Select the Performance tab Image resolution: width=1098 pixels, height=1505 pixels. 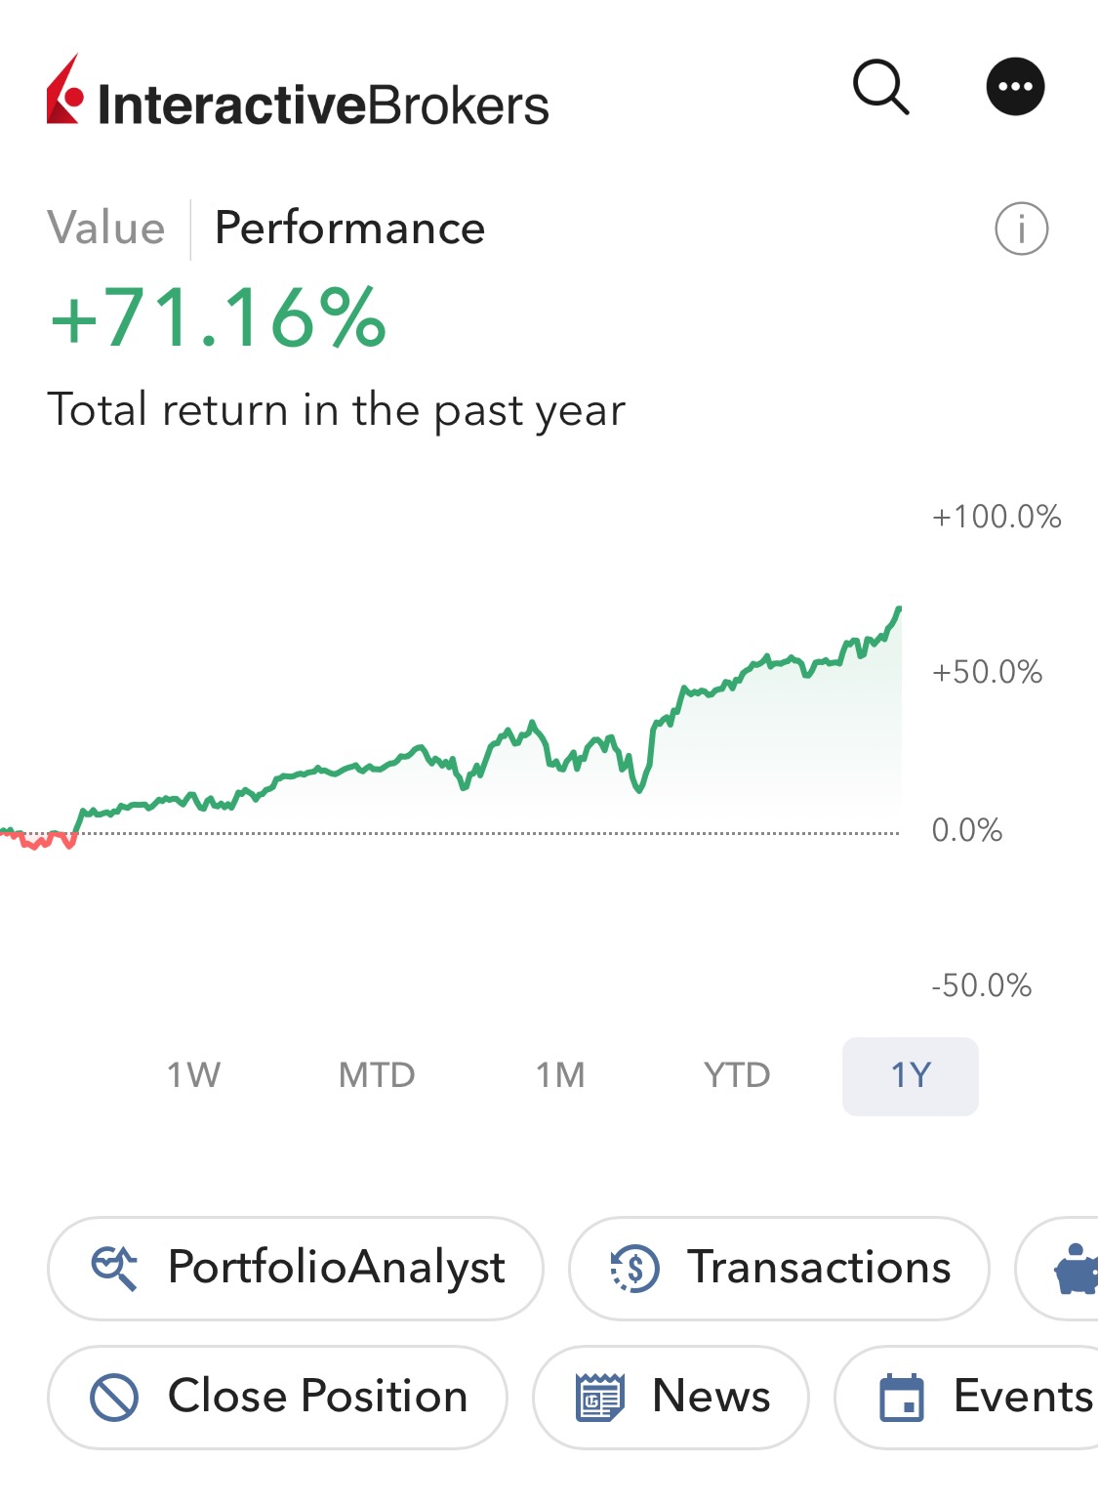[x=349, y=229]
